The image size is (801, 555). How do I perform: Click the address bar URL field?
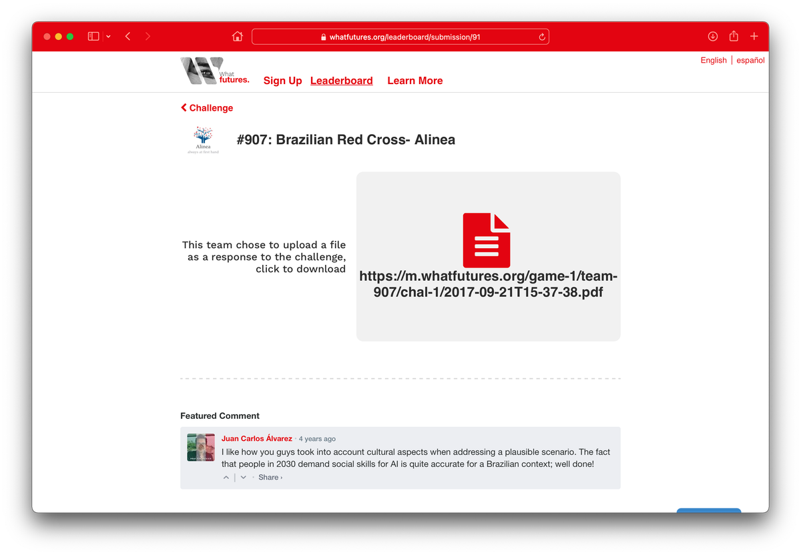coord(400,37)
